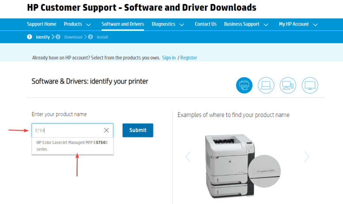Open the Business Support dropdown
Screen dimensions: 343x204
point(246,24)
